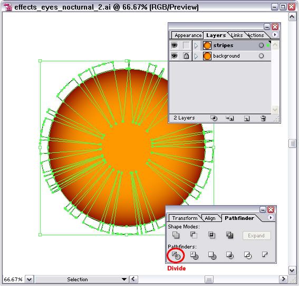Viewport: 299px width, 286px height.
Task: Click target circle of background layer
Action: 261,56
